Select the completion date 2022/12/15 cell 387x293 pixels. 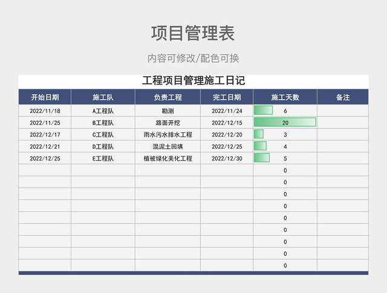click(x=227, y=123)
